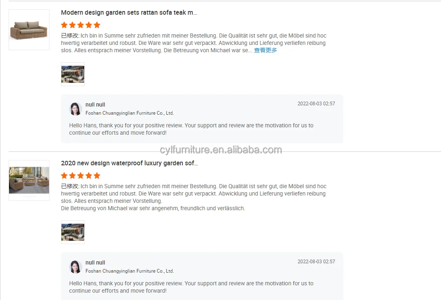This screenshot has width=441, height=300.
Task: Click the '2020 new design waterproof luxury garden sof...' title
Action: coord(129,163)
